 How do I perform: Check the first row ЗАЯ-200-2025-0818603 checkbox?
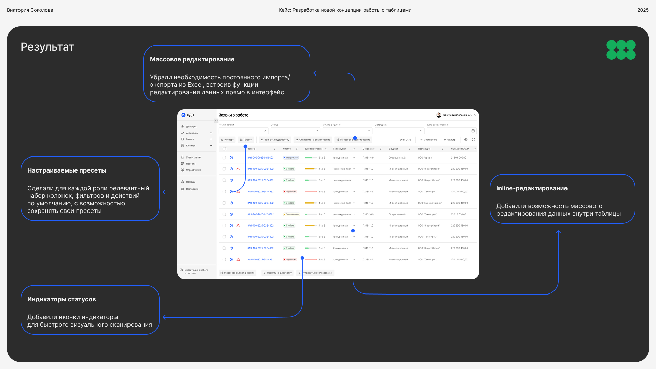[224, 158]
